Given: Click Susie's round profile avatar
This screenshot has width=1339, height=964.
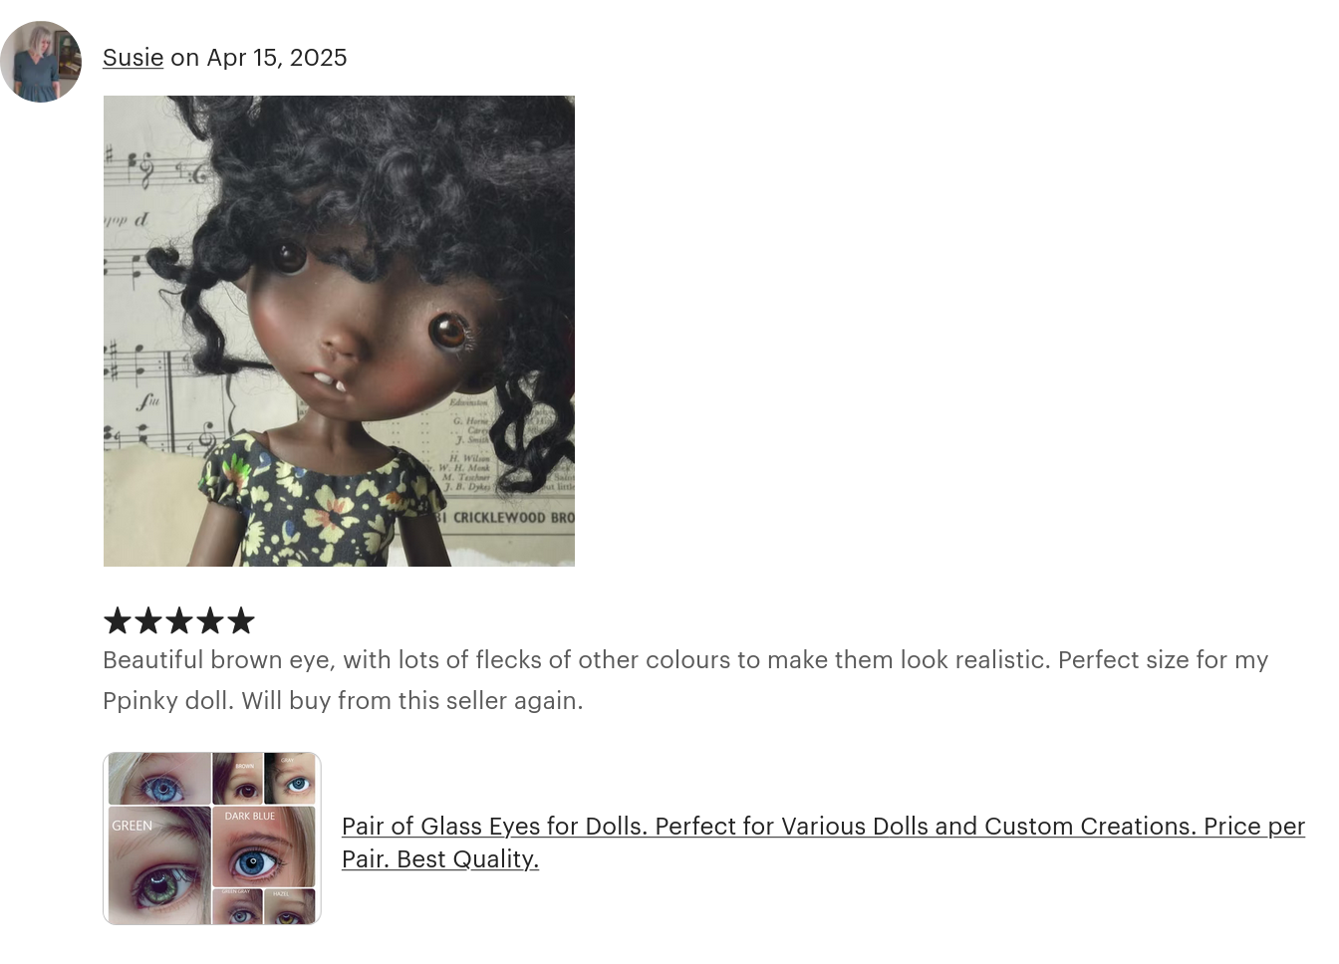Looking at the screenshot, I should 41,62.
